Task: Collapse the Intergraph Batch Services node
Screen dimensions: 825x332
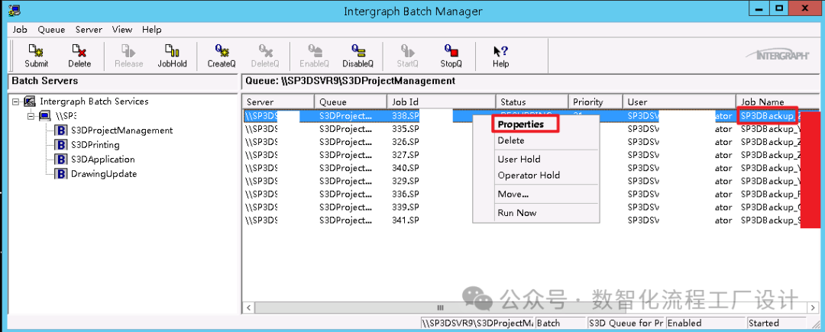Action: [16, 102]
